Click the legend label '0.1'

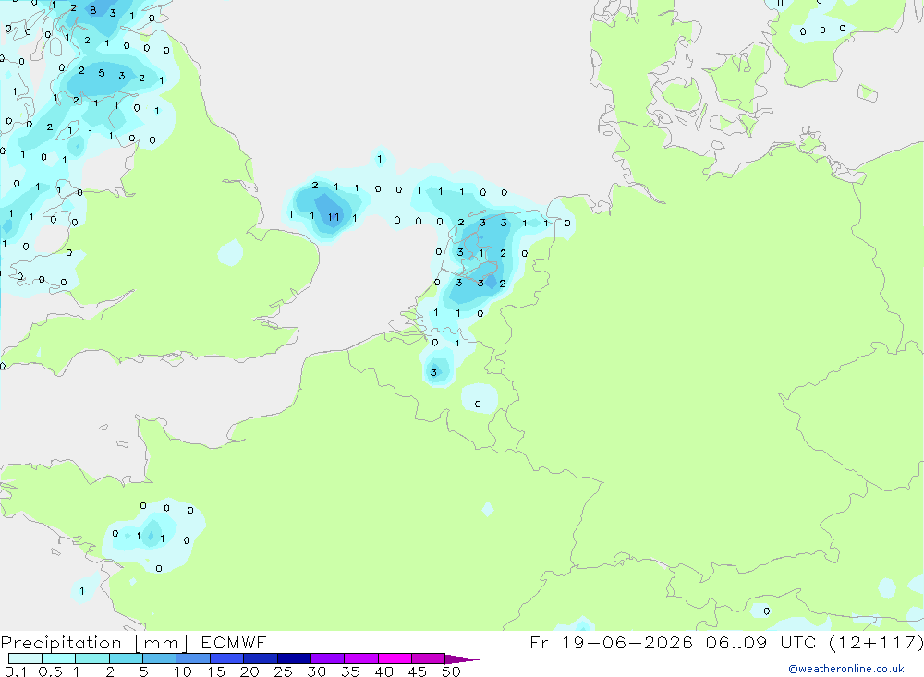16,671
